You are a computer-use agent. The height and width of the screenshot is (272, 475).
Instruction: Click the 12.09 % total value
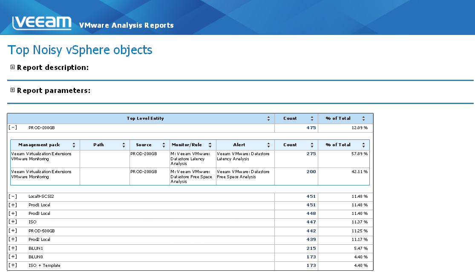[x=360, y=127]
